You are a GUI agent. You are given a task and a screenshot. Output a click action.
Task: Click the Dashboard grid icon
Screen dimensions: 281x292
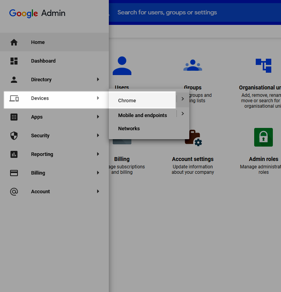point(14,61)
